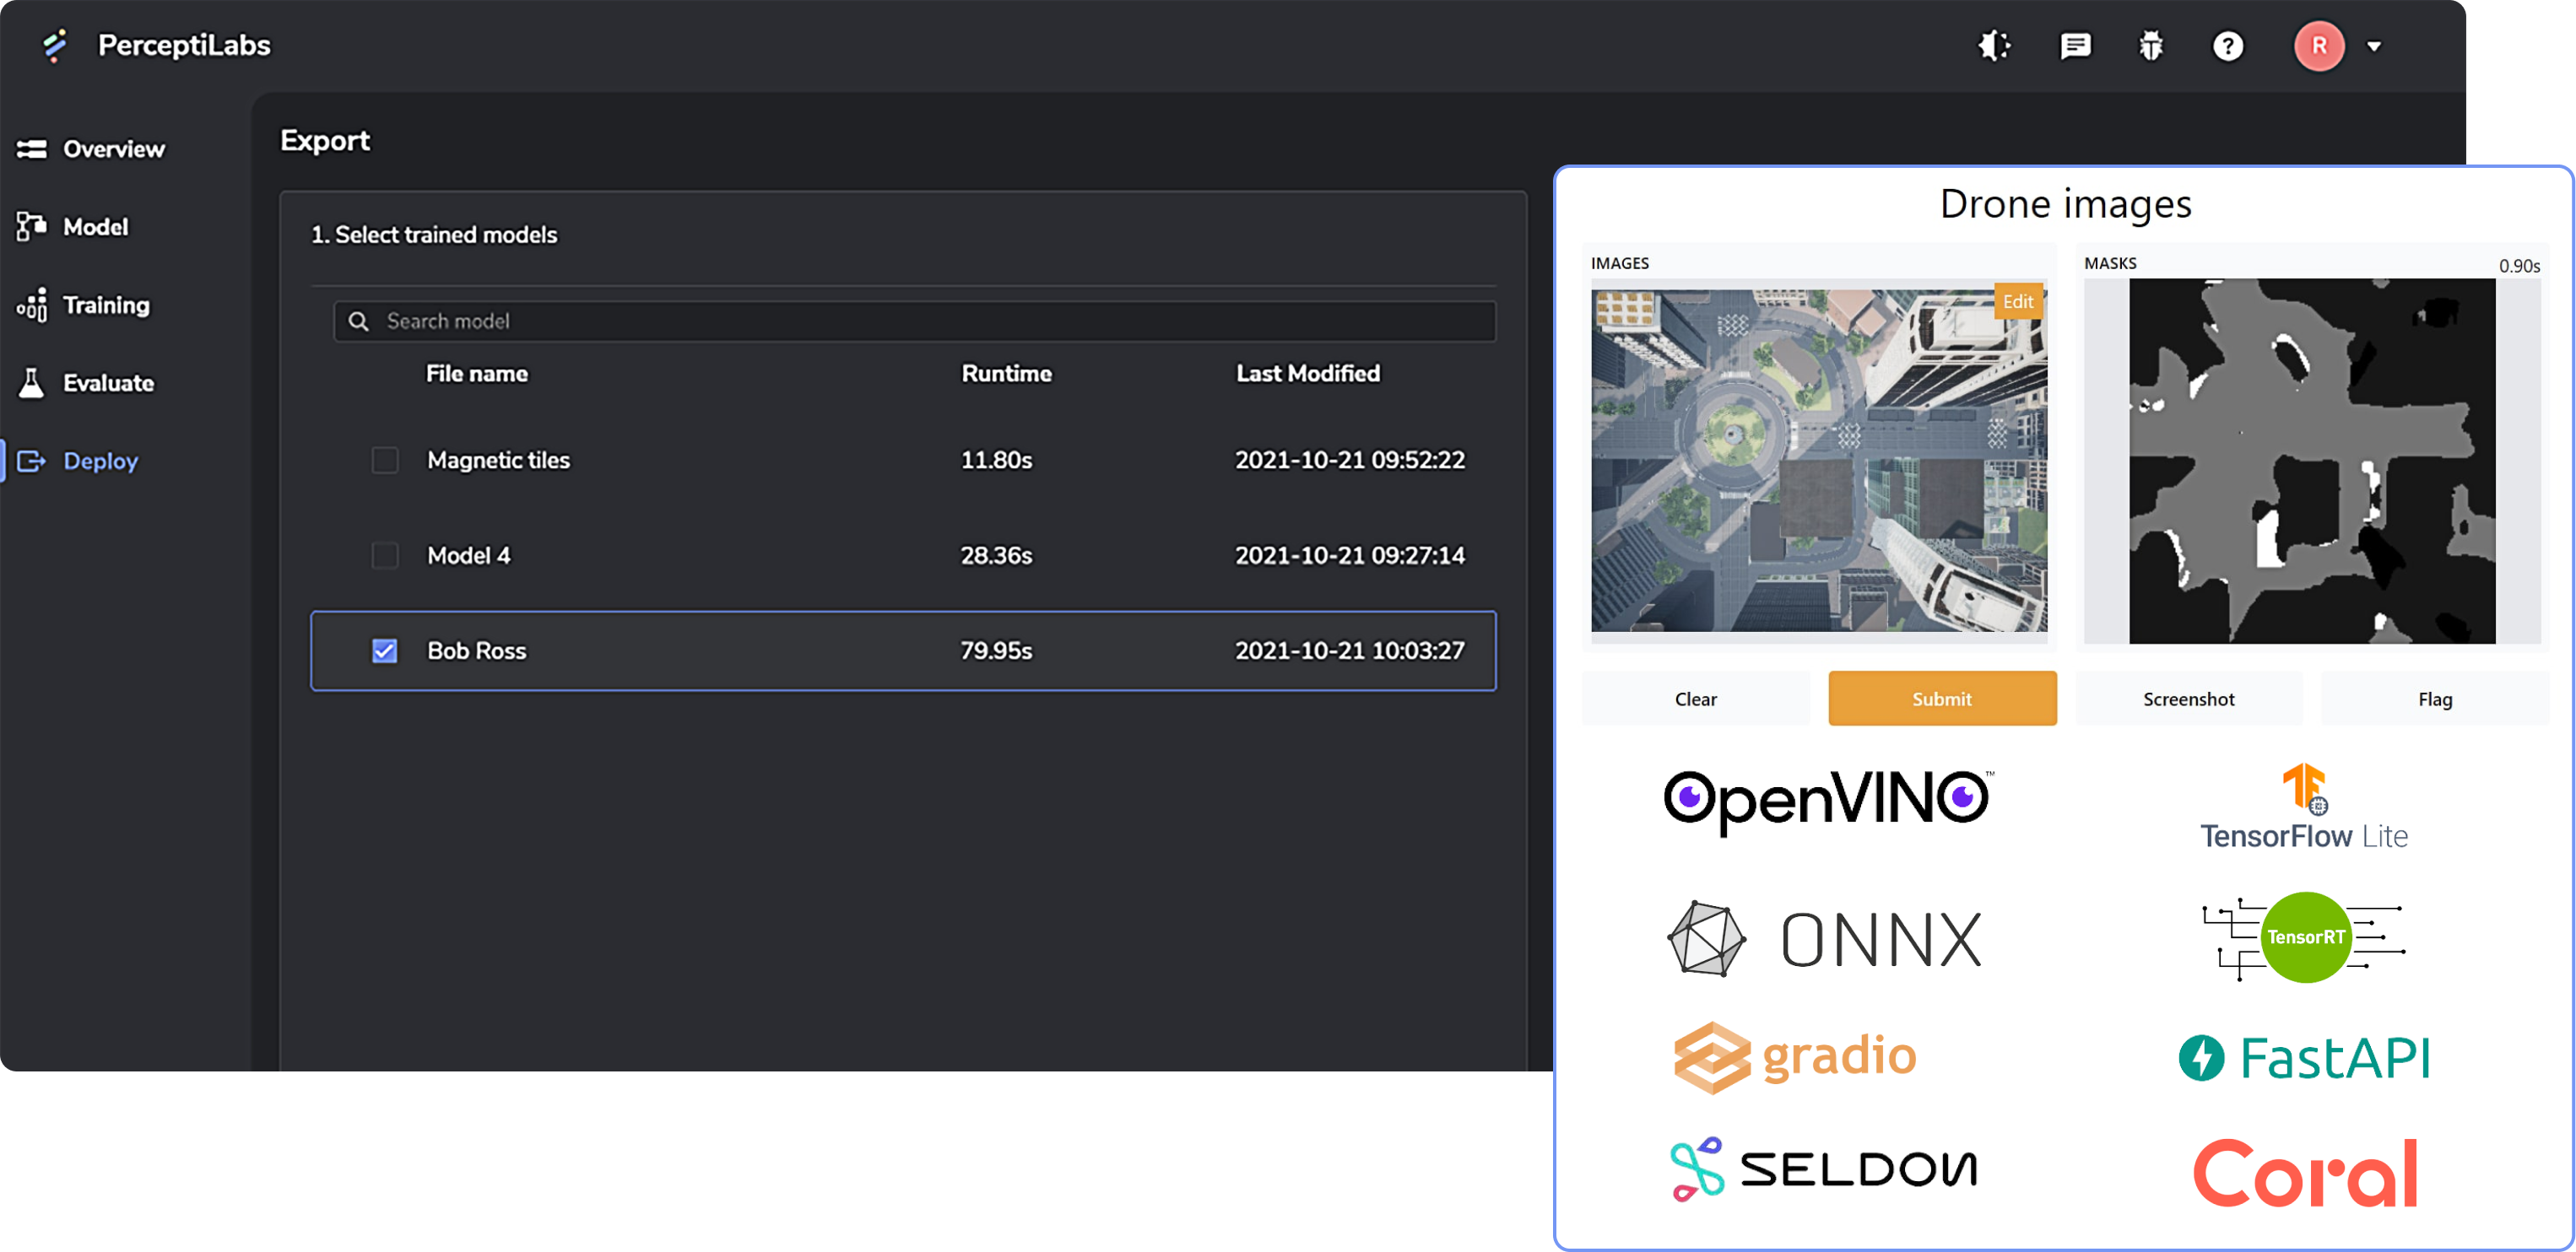Open the help question mark icon
Image resolution: width=2576 pixels, height=1252 pixels.
pos(2227,46)
